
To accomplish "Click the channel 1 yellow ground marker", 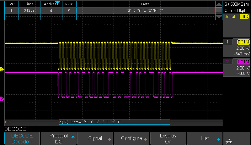I will click(2, 70).
